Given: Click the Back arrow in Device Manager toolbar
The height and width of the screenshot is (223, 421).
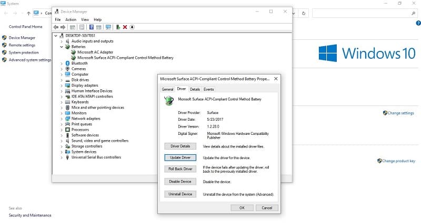Looking at the screenshot, I should click(x=56, y=27).
